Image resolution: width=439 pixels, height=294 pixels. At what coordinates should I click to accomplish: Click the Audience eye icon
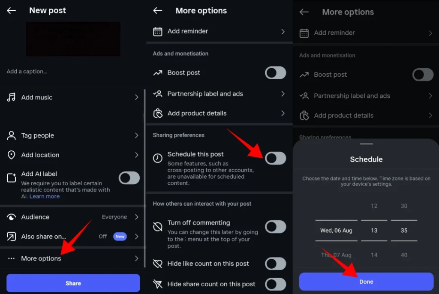click(11, 217)
